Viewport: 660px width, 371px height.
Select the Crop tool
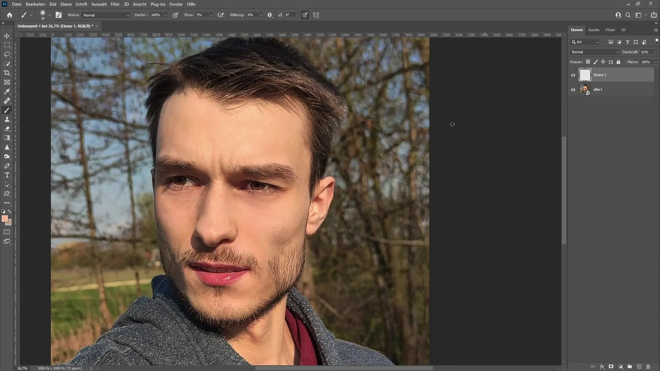[x=7, y=73]
